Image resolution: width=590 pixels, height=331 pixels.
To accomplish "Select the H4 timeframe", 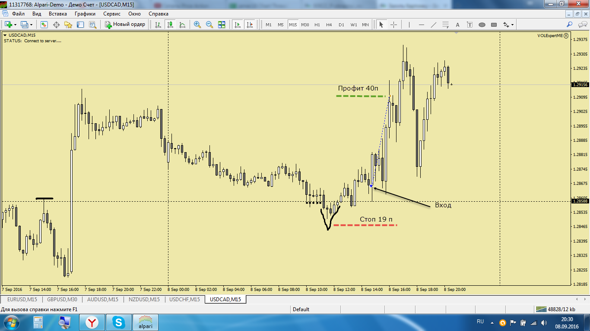I will [329, 25].
